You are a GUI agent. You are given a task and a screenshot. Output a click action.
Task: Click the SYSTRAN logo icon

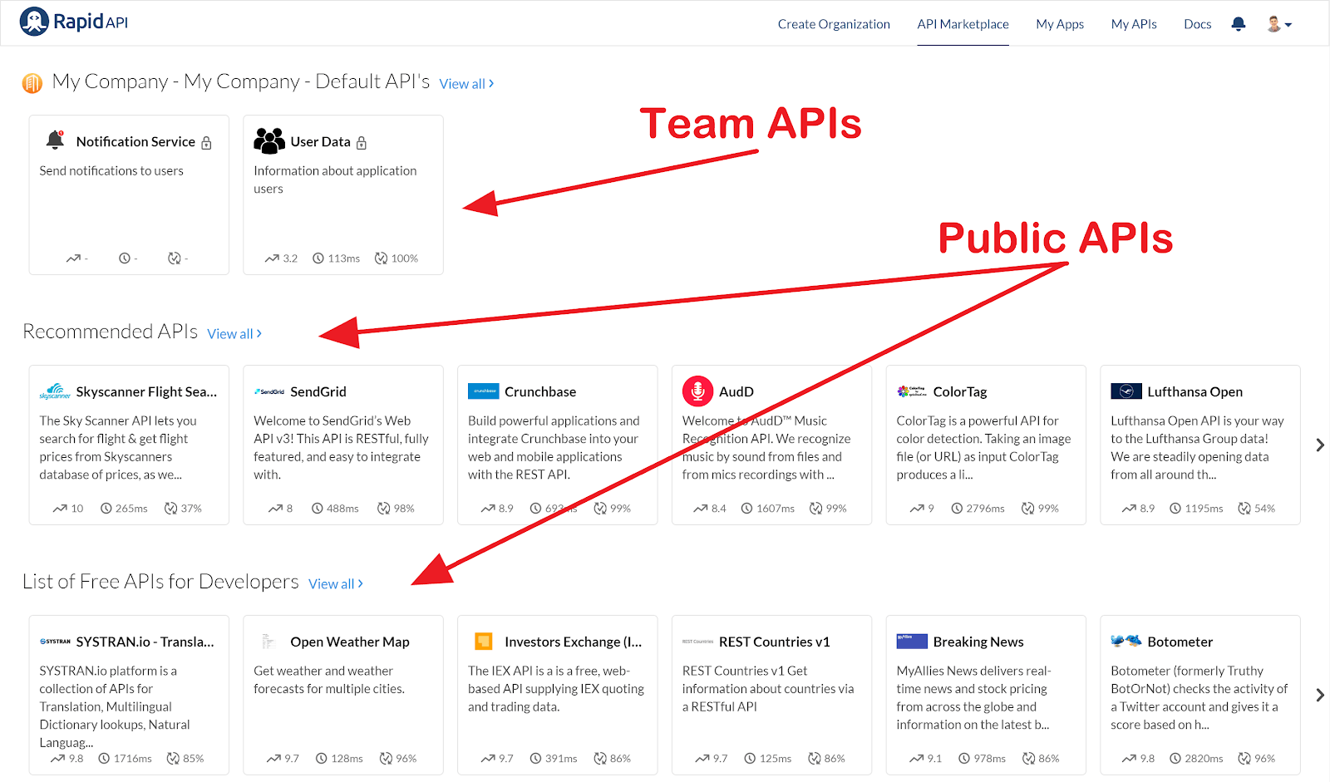[55, 642]
